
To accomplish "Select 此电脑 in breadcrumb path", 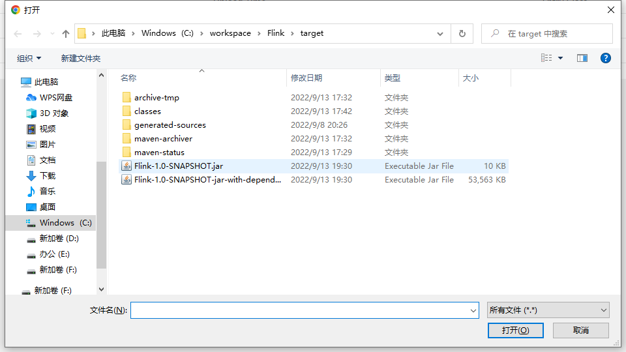I will [x=113, y=33].
